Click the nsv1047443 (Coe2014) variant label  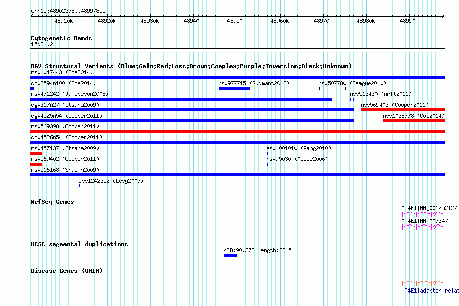tap(62, 72)
